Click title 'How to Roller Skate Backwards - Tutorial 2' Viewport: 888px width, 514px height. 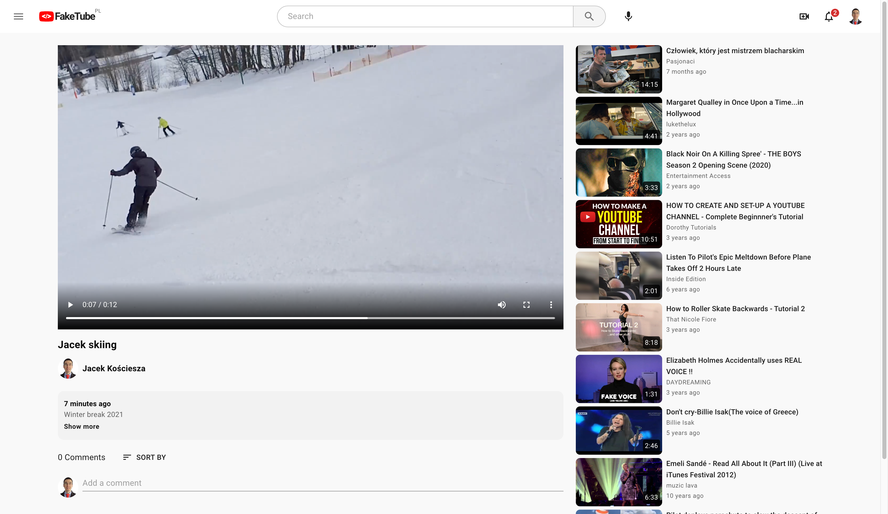click(x=735, y=309)
